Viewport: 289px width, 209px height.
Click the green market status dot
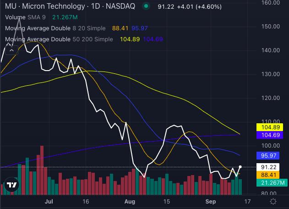point(146,6)
